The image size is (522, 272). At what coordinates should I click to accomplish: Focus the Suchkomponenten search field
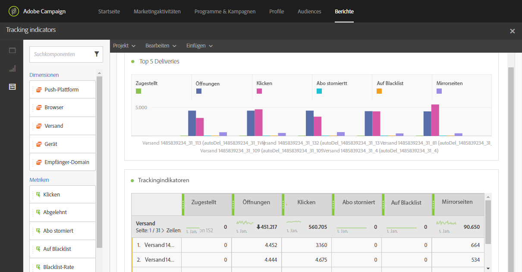pos(60,54)
